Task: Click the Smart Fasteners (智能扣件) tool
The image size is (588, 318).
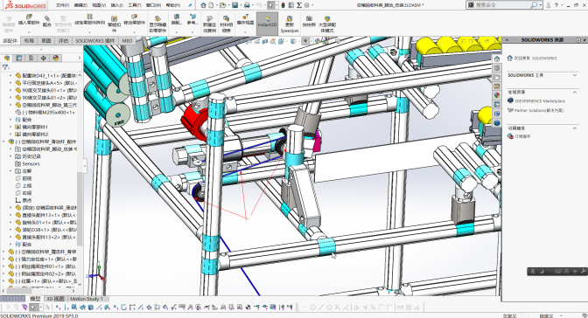Action: point(115,24)
